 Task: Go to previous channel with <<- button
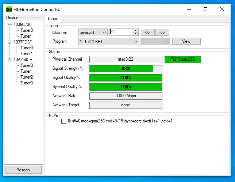pos(147,33)
